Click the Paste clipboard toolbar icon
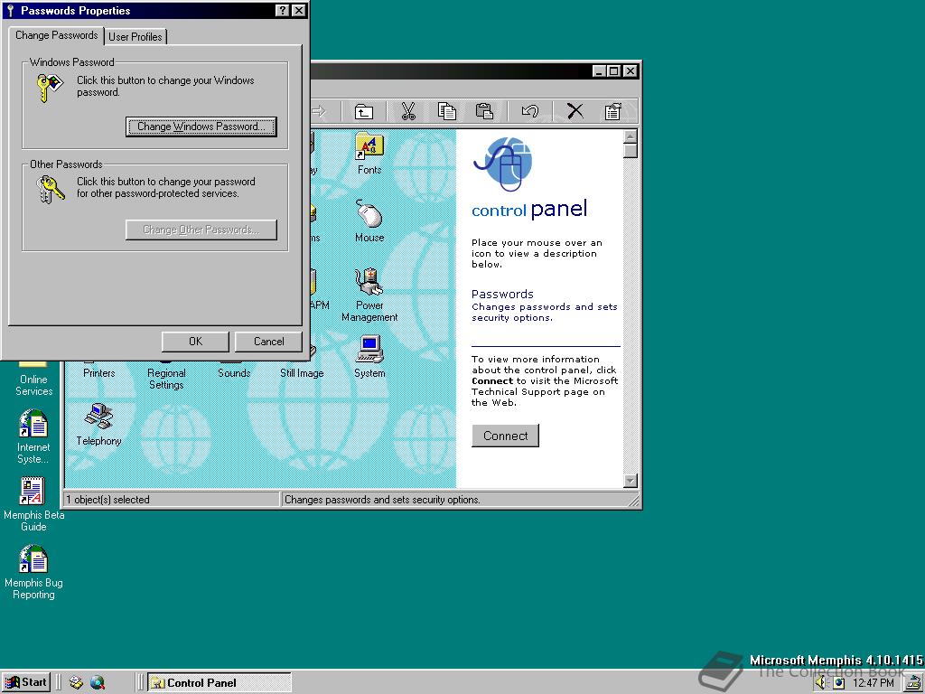This screenshot has width=925, height=694. click(x=484, y=111)
